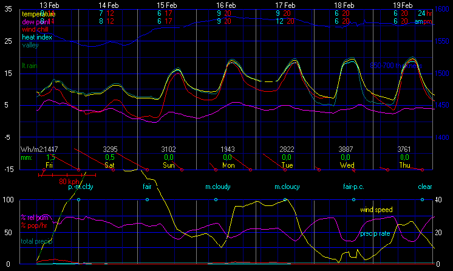
Task: Click the cloud cover circle below clear
Action: 422,199
